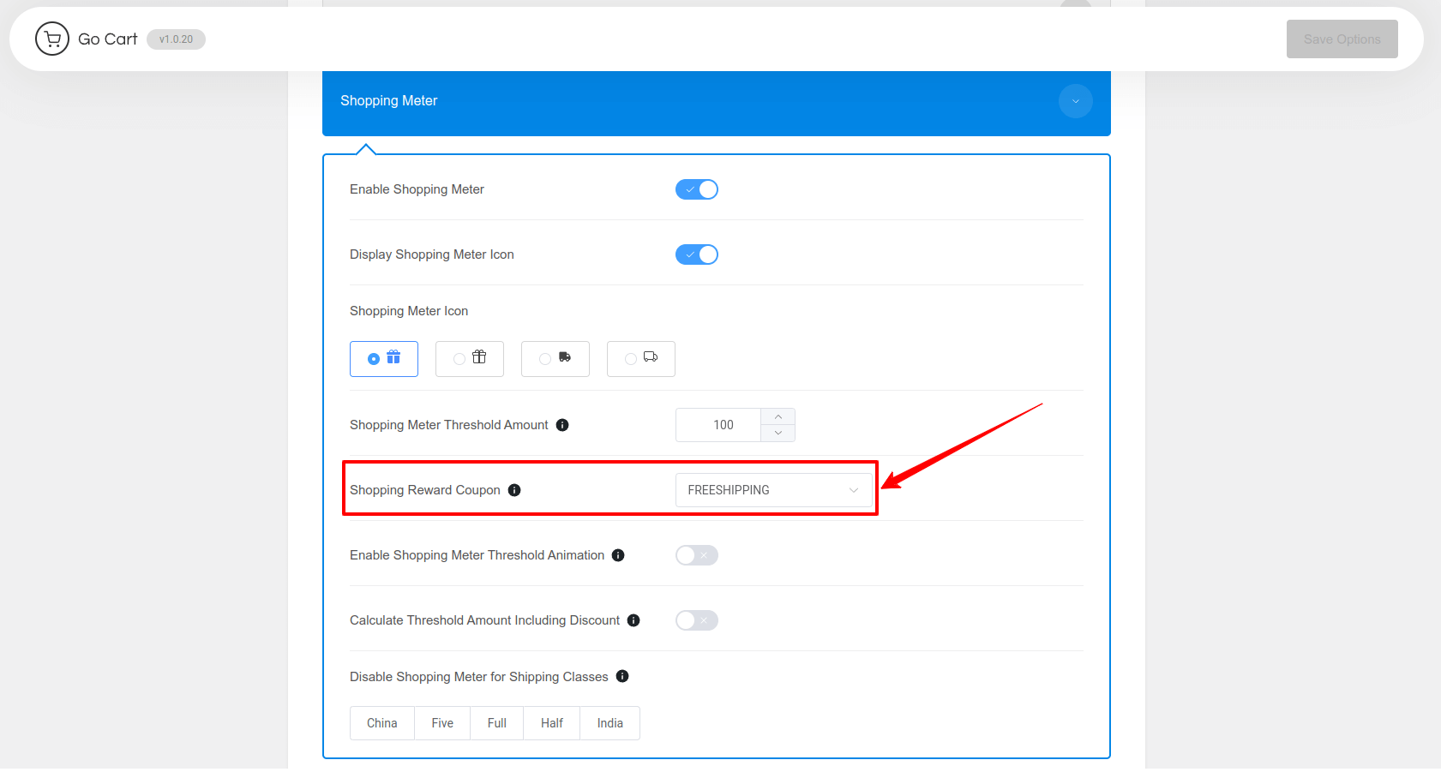Click info icon next to Shopping Reward Coupon
Image resolution: width=1441 pixels, height=778 pixels.
tap(514, 490)
